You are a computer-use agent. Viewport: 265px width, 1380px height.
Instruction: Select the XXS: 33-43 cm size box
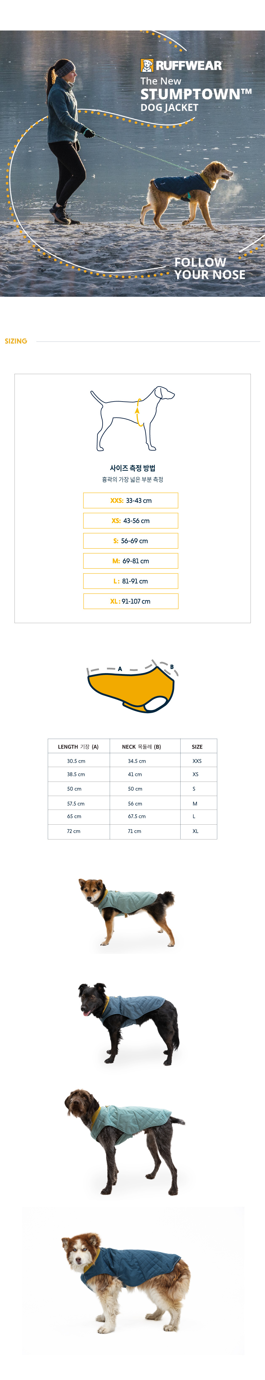click(131, 500)
